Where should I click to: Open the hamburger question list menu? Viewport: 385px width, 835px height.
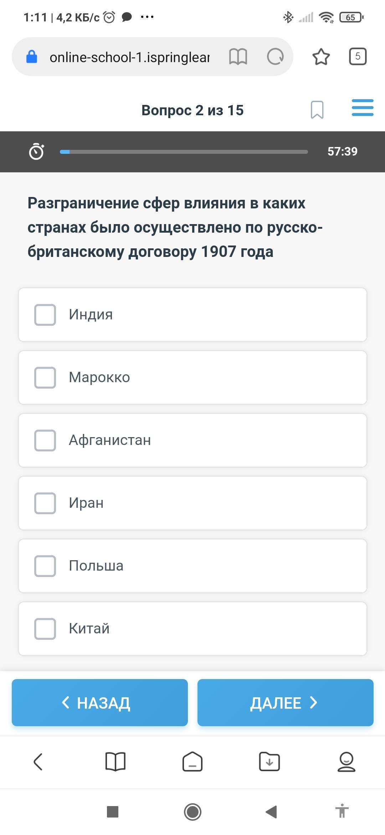coord(362,108)
